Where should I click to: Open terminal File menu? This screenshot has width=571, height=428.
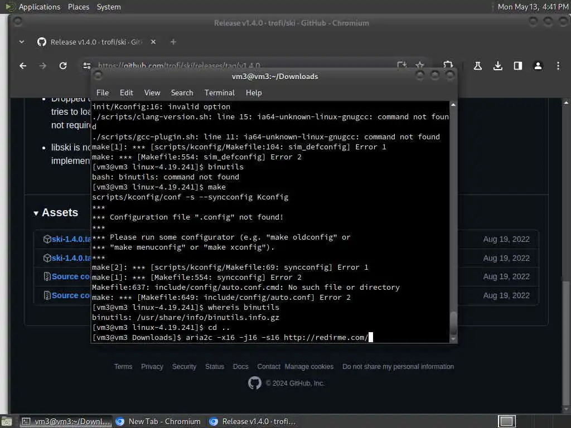point(103,93)
